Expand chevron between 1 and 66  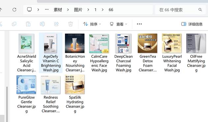(x=103, y=10)
